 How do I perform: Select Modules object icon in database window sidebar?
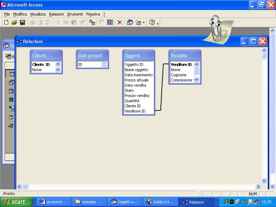11,126
